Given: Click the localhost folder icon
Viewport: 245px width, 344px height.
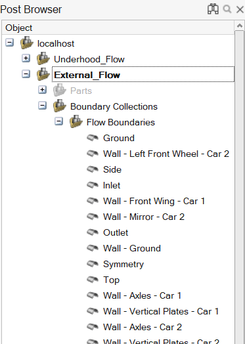Looking at the screenshot, I should coord(27,43).
